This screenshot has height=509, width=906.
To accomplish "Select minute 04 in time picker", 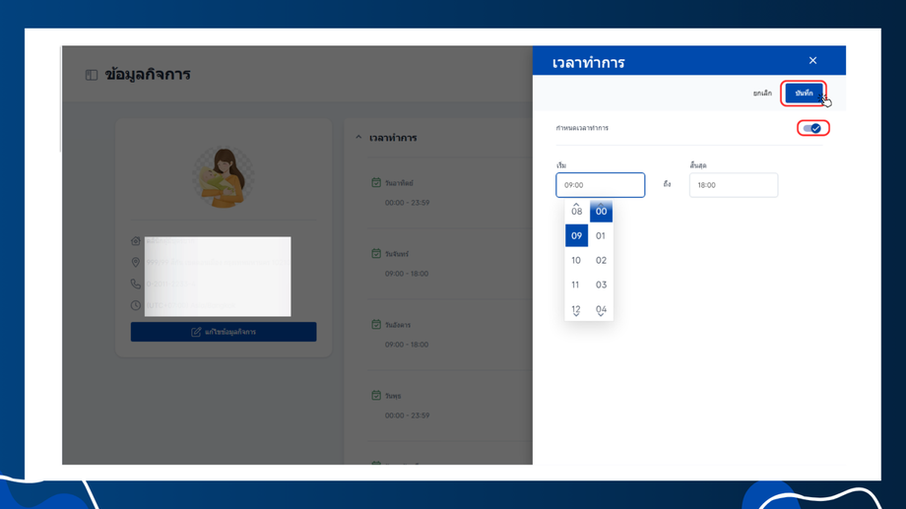I will tap(601, 309).
